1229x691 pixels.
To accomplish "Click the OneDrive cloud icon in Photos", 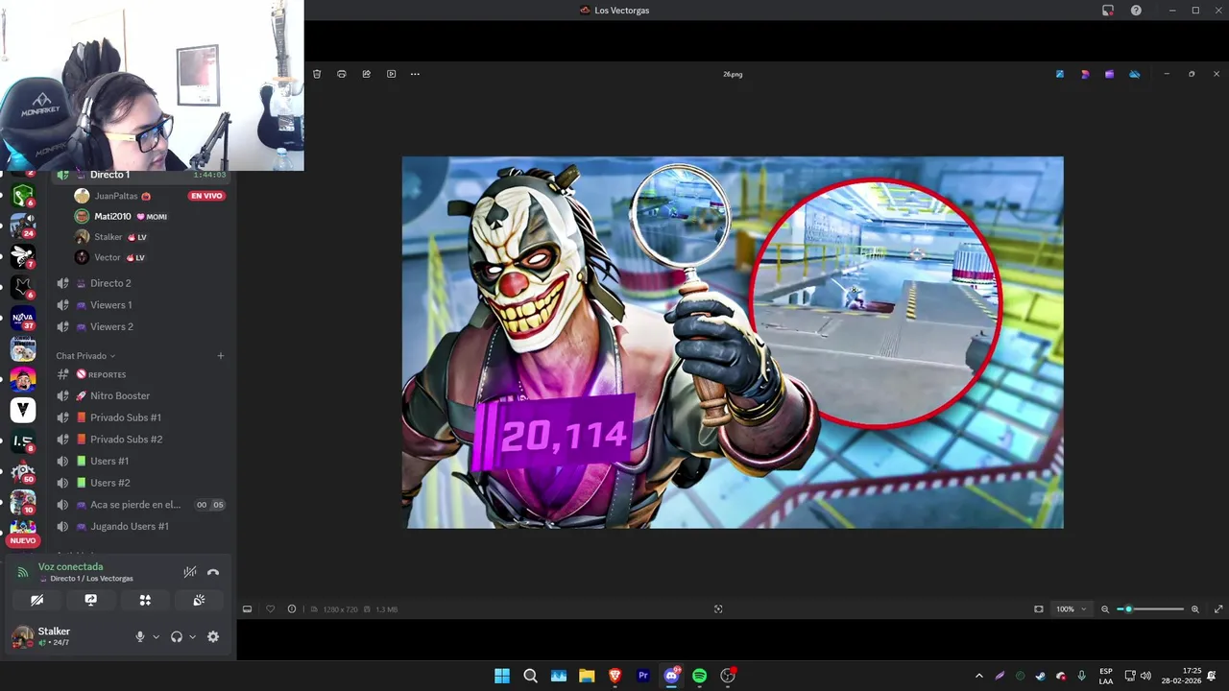I will tap(1134, 74).
